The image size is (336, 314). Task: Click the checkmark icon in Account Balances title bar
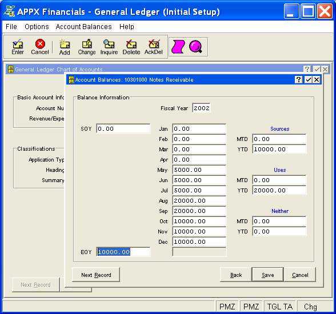pyautogui.click(x=308, y=79)
